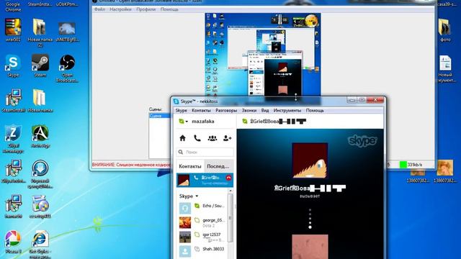Viewport: 461px width, 259px height.
Task: Open the Помощь menu in Skype window
Action: point(315,110)
